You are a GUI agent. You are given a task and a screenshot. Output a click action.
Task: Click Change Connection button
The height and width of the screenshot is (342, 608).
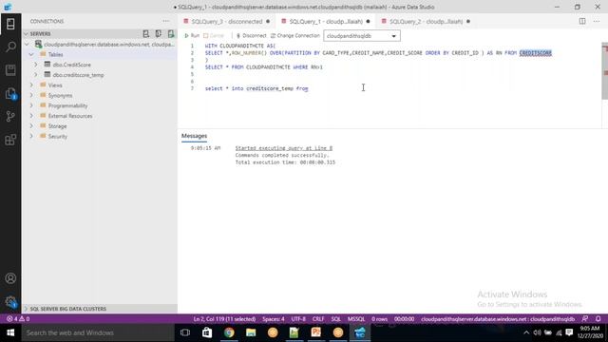tap(295, 36)
